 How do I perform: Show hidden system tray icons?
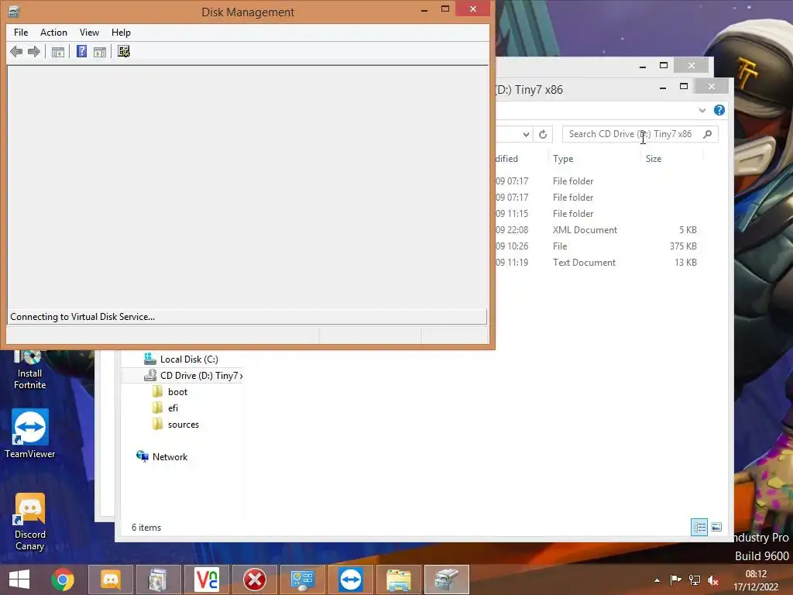click(657, 580)
